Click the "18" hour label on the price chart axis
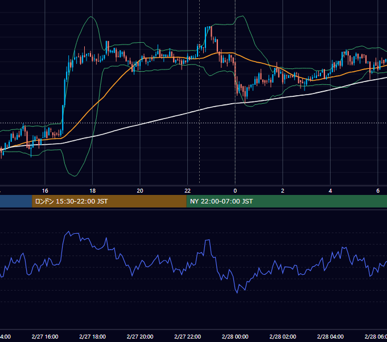 tap(93, 191)
